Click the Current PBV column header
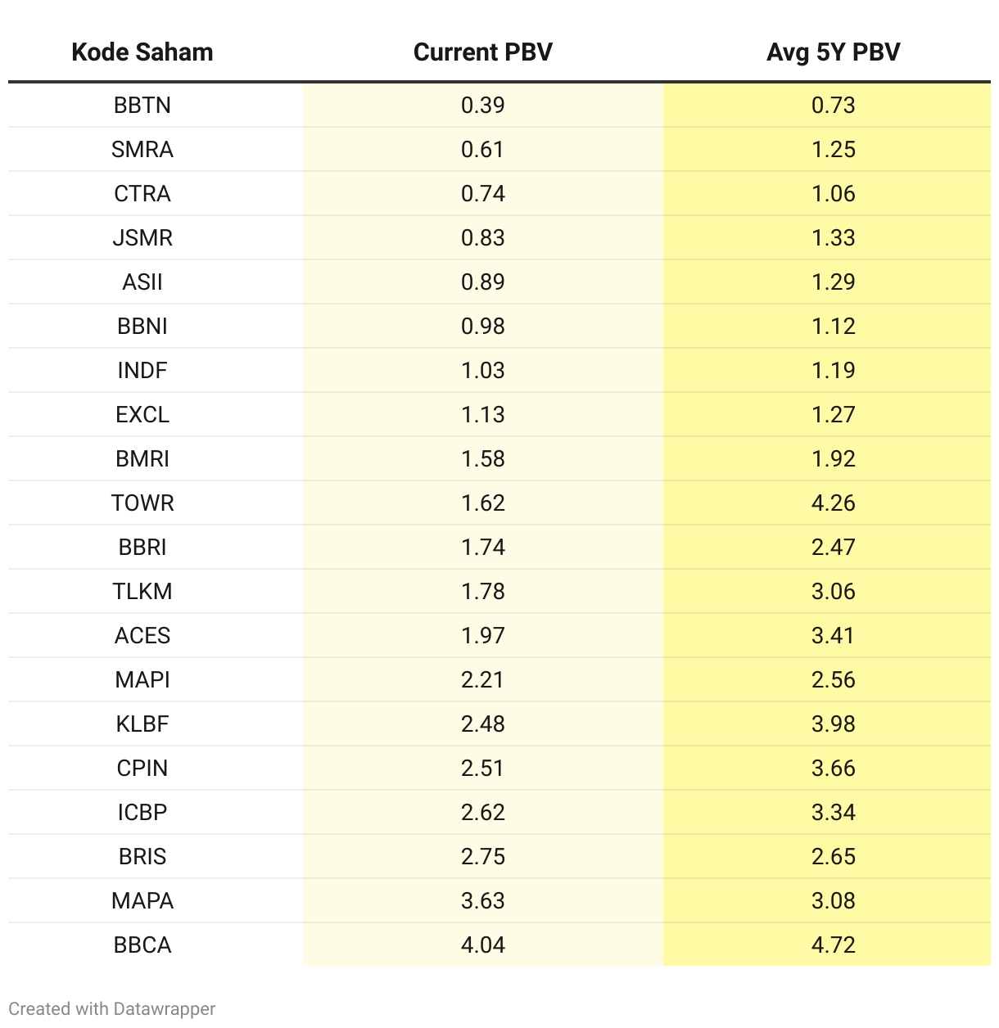Viewport: 999px width, 1028px height. point(482,52)
